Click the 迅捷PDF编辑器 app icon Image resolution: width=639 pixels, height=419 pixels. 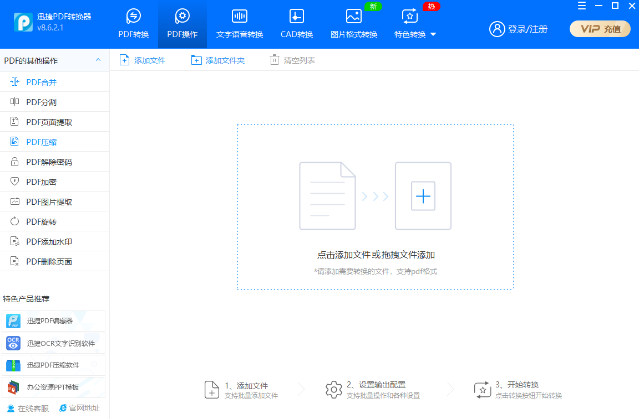coord(13,321)
